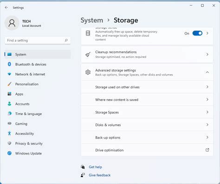Open Accessibility settings
The height and width of the screenshot is (184, 220).
pos(38,133)
